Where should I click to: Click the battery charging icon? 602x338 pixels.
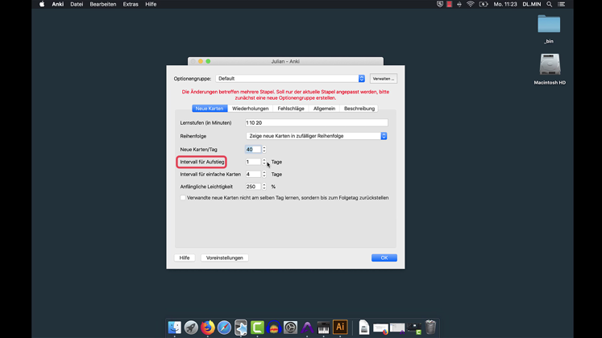click(484, 4)
